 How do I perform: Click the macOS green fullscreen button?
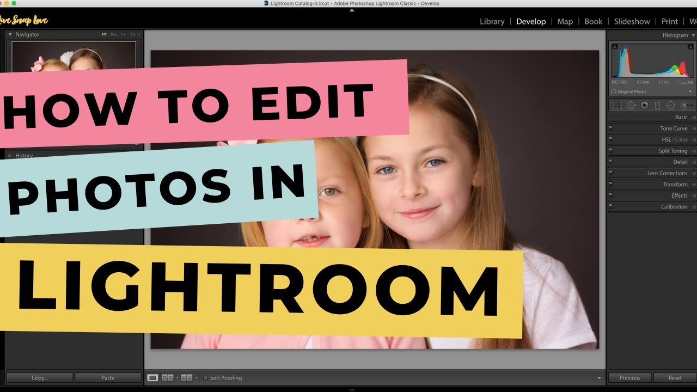click(x=14, y=3)
